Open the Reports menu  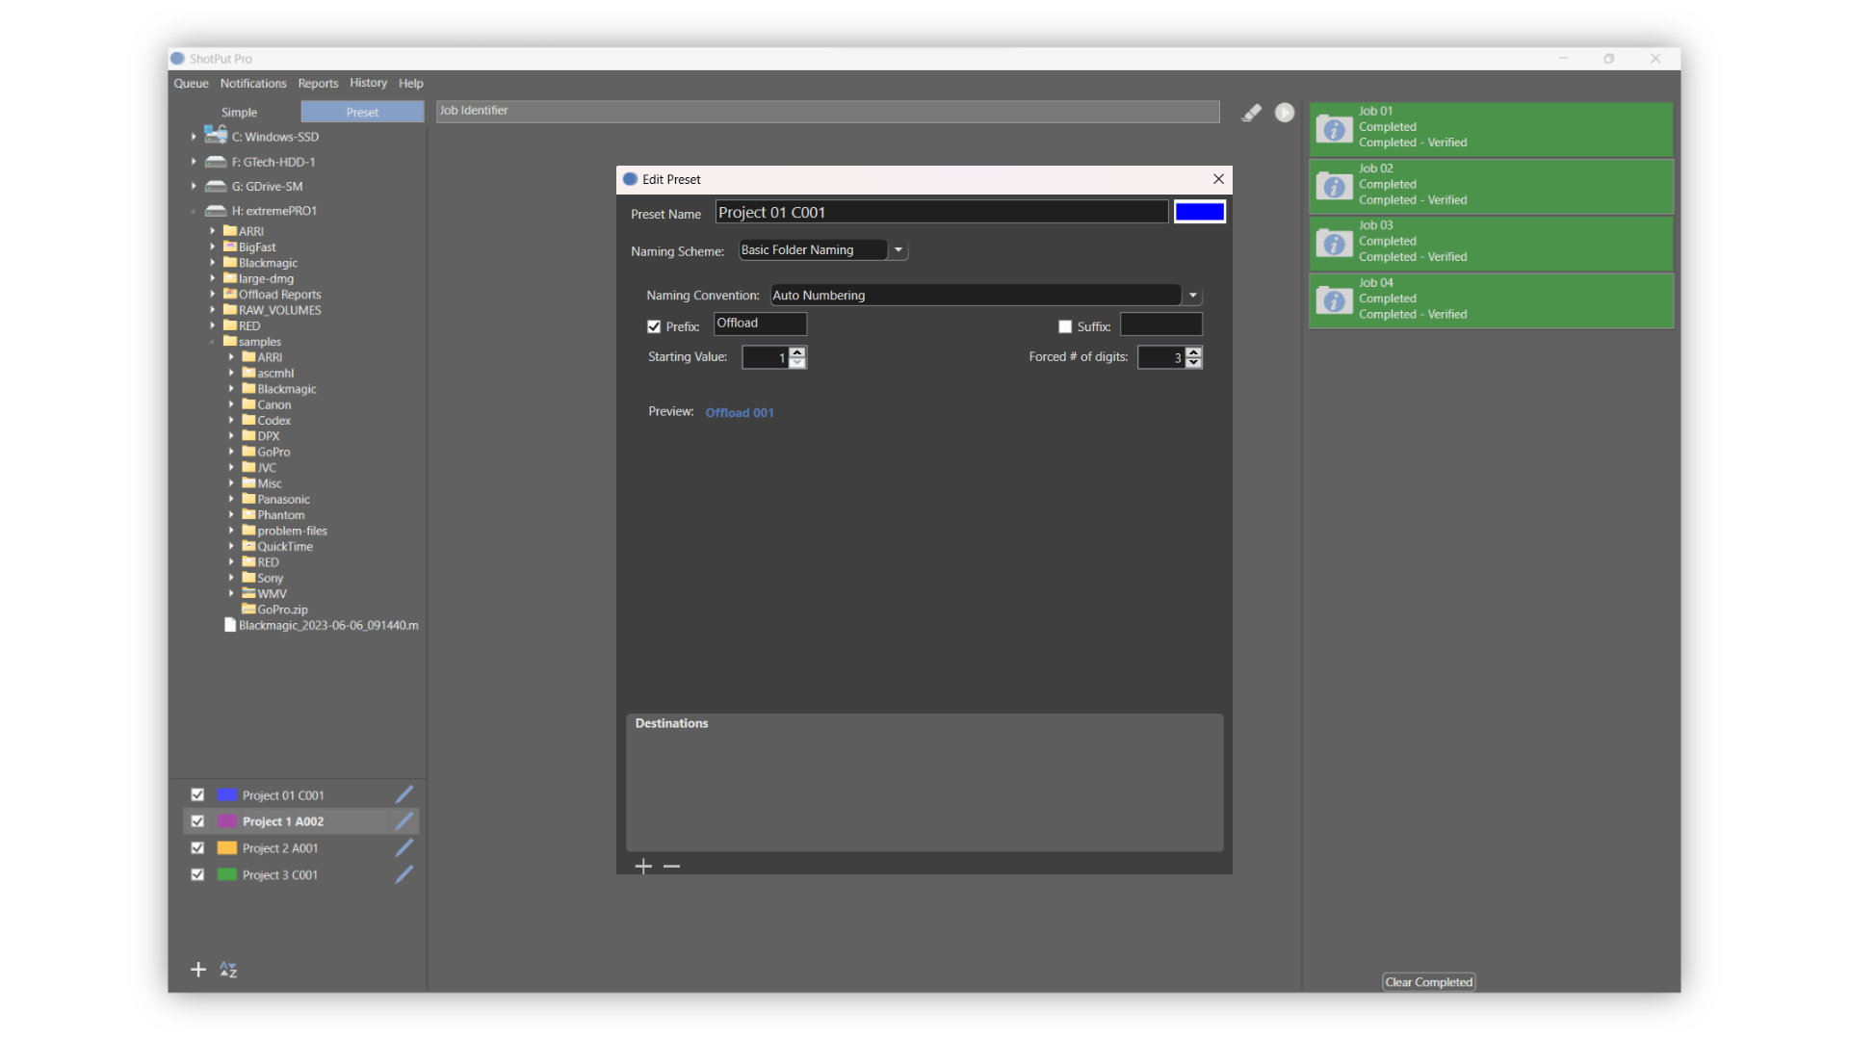tap(318, 84)
